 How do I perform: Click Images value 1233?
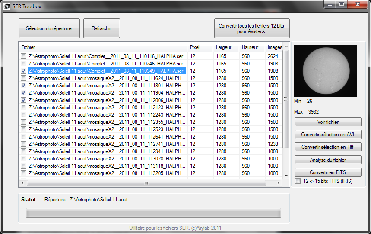273,144
